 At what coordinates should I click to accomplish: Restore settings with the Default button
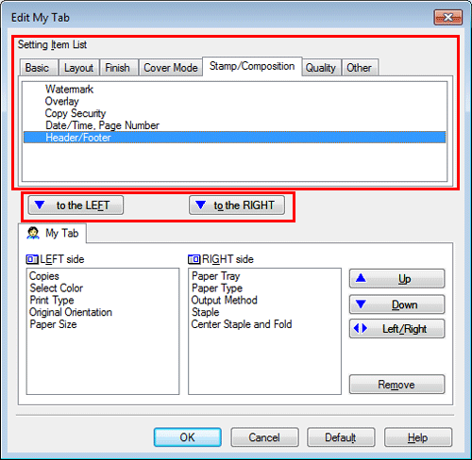point(341,437)
